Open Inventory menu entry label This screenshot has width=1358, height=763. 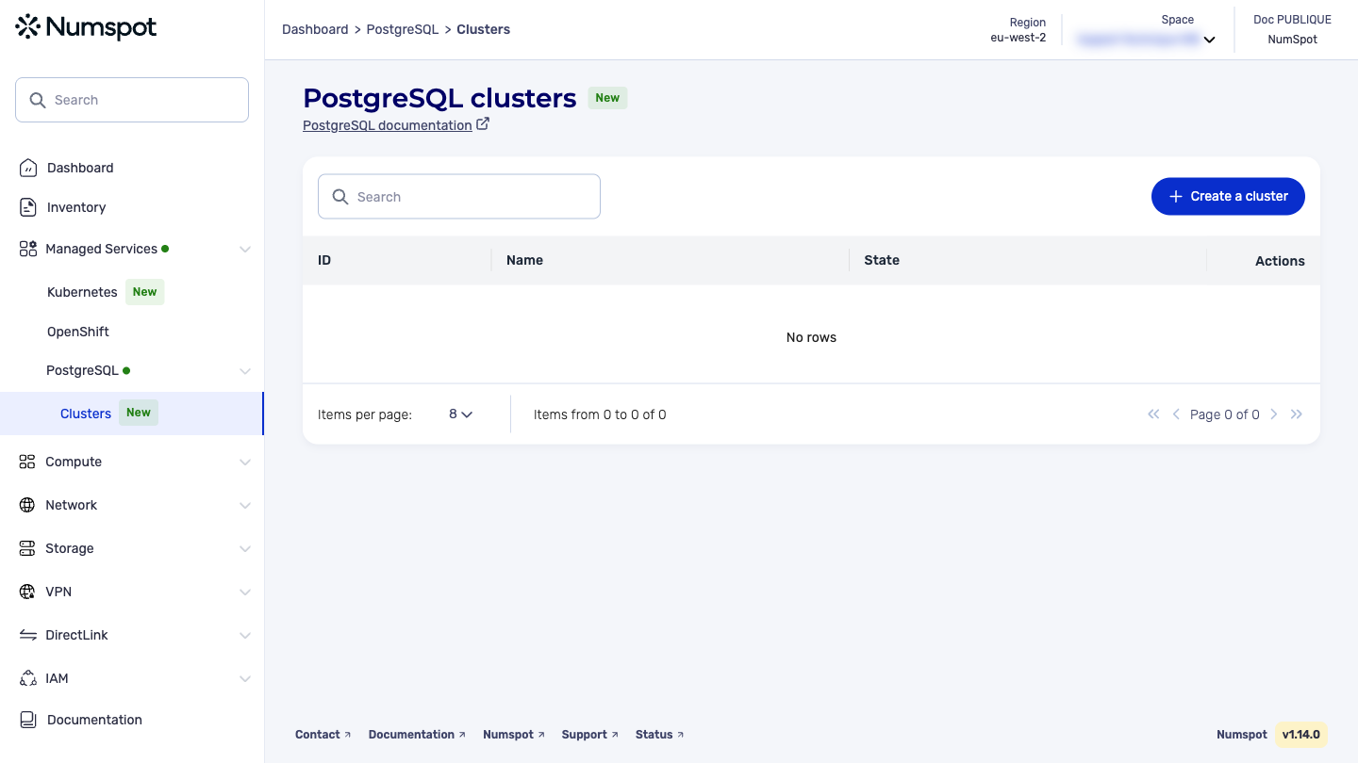76,207
